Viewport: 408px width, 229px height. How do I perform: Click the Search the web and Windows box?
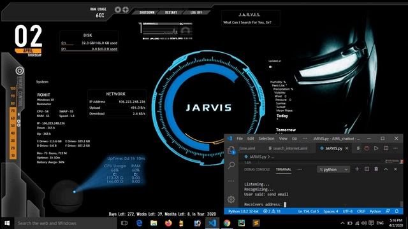65,223
